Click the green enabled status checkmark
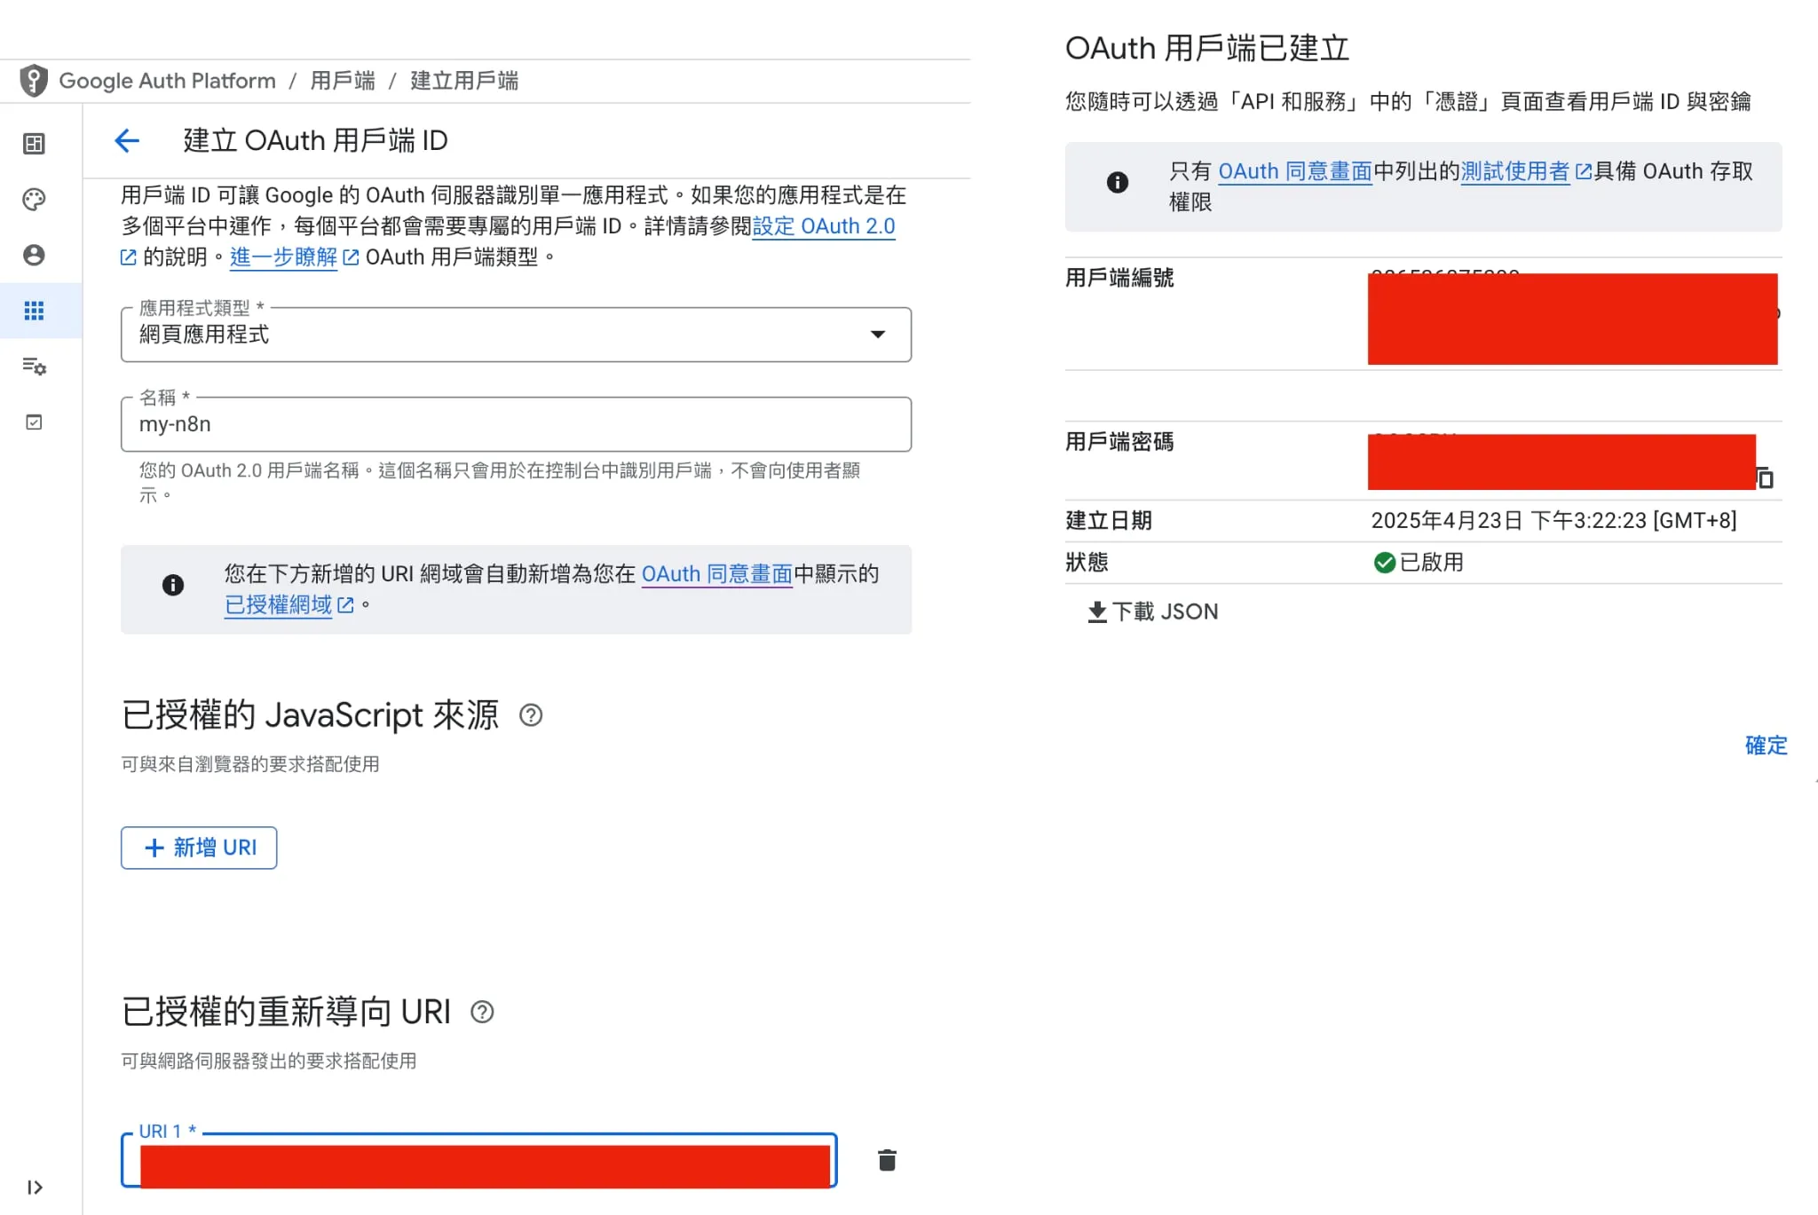1818x1215 pixels. [x=1384, y=563]
